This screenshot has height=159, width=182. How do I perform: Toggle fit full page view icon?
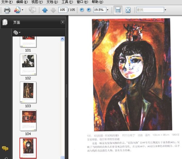(128, 10)
